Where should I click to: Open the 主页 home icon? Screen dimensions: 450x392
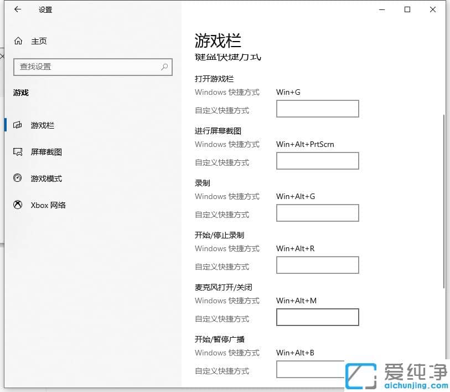point(18,40)
